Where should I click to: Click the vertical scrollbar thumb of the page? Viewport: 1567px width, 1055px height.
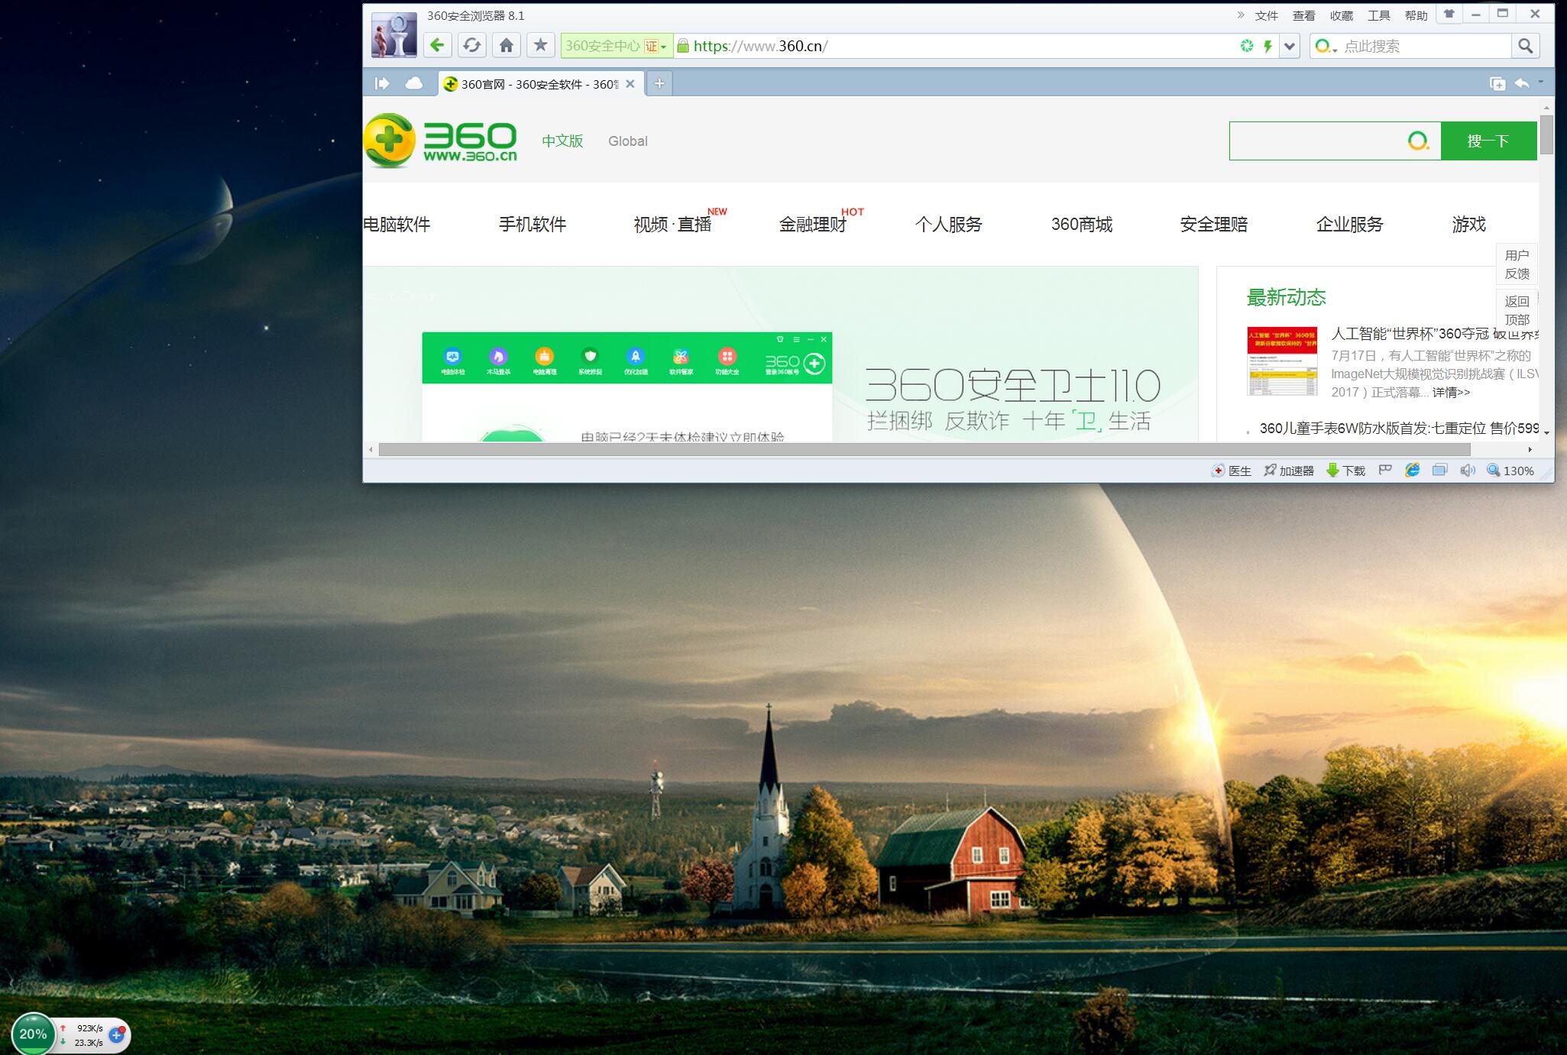point(1546,134)
